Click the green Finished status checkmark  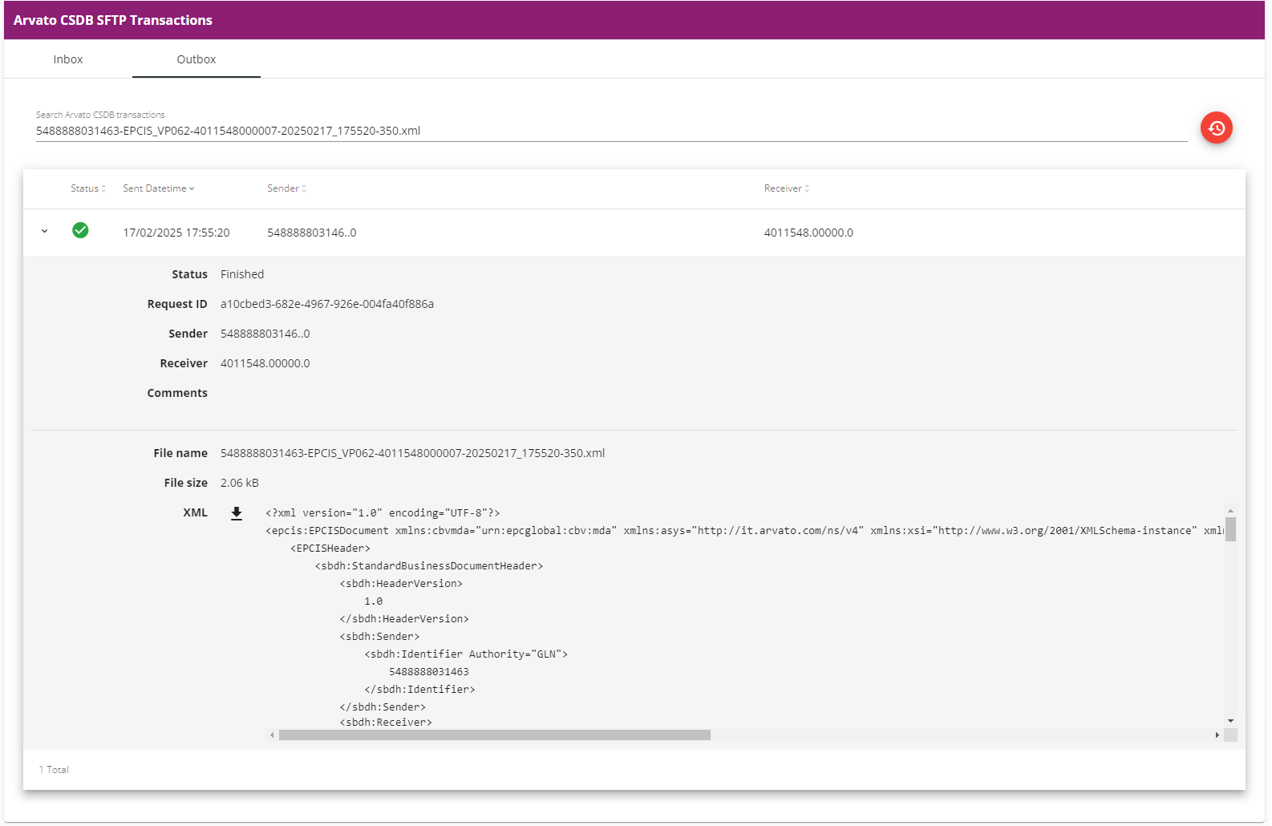[80, 231]
